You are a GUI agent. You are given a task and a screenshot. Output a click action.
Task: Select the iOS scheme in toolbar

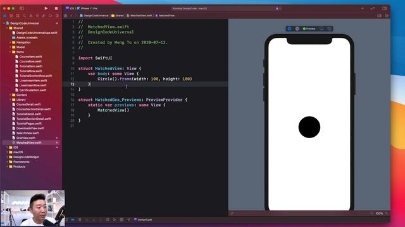point(70,8)
